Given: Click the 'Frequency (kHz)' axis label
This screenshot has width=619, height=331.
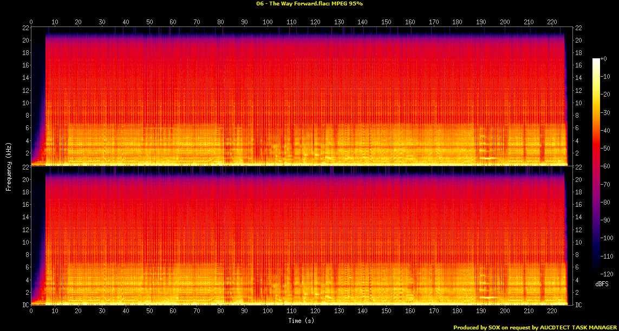Looking at the screenshot, I should [9, 166].
